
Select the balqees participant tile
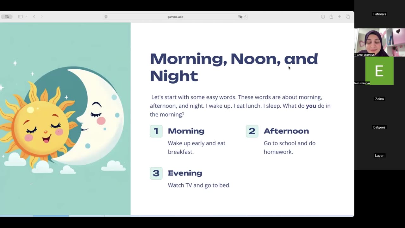coord(379,127)
